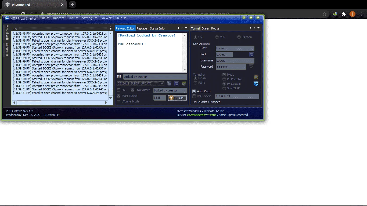The width and height of the screenshot is (367, 206).
Task: Click the payload editor scroll-up arrow
Action: [x=185, y=35]
